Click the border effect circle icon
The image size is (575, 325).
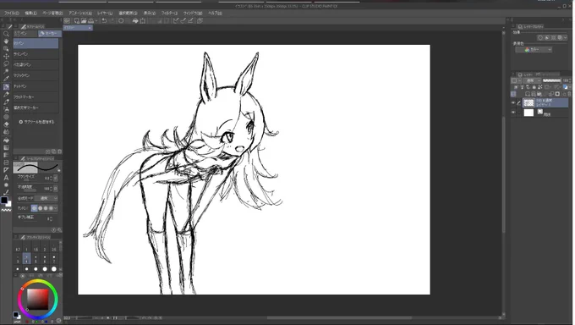540,38
